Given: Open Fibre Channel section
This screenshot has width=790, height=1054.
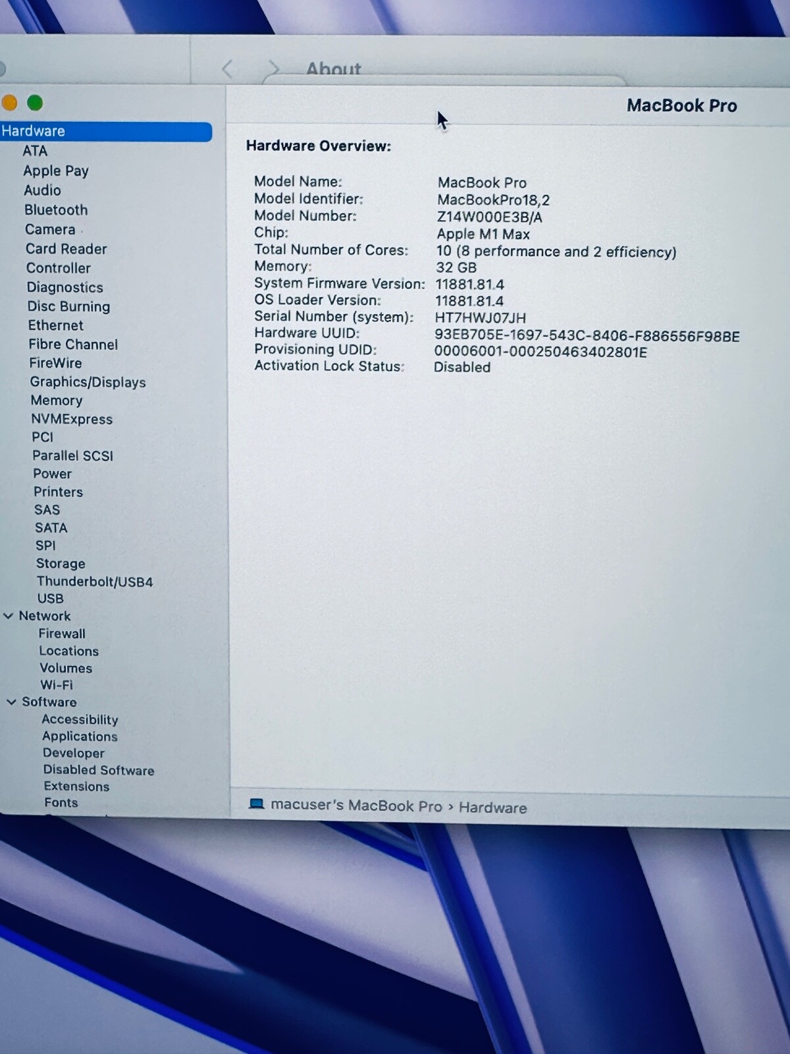Looking at the screenshot, I should (x=73, y=345).
